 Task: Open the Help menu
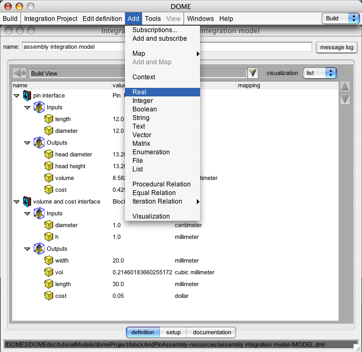point(226,18)
